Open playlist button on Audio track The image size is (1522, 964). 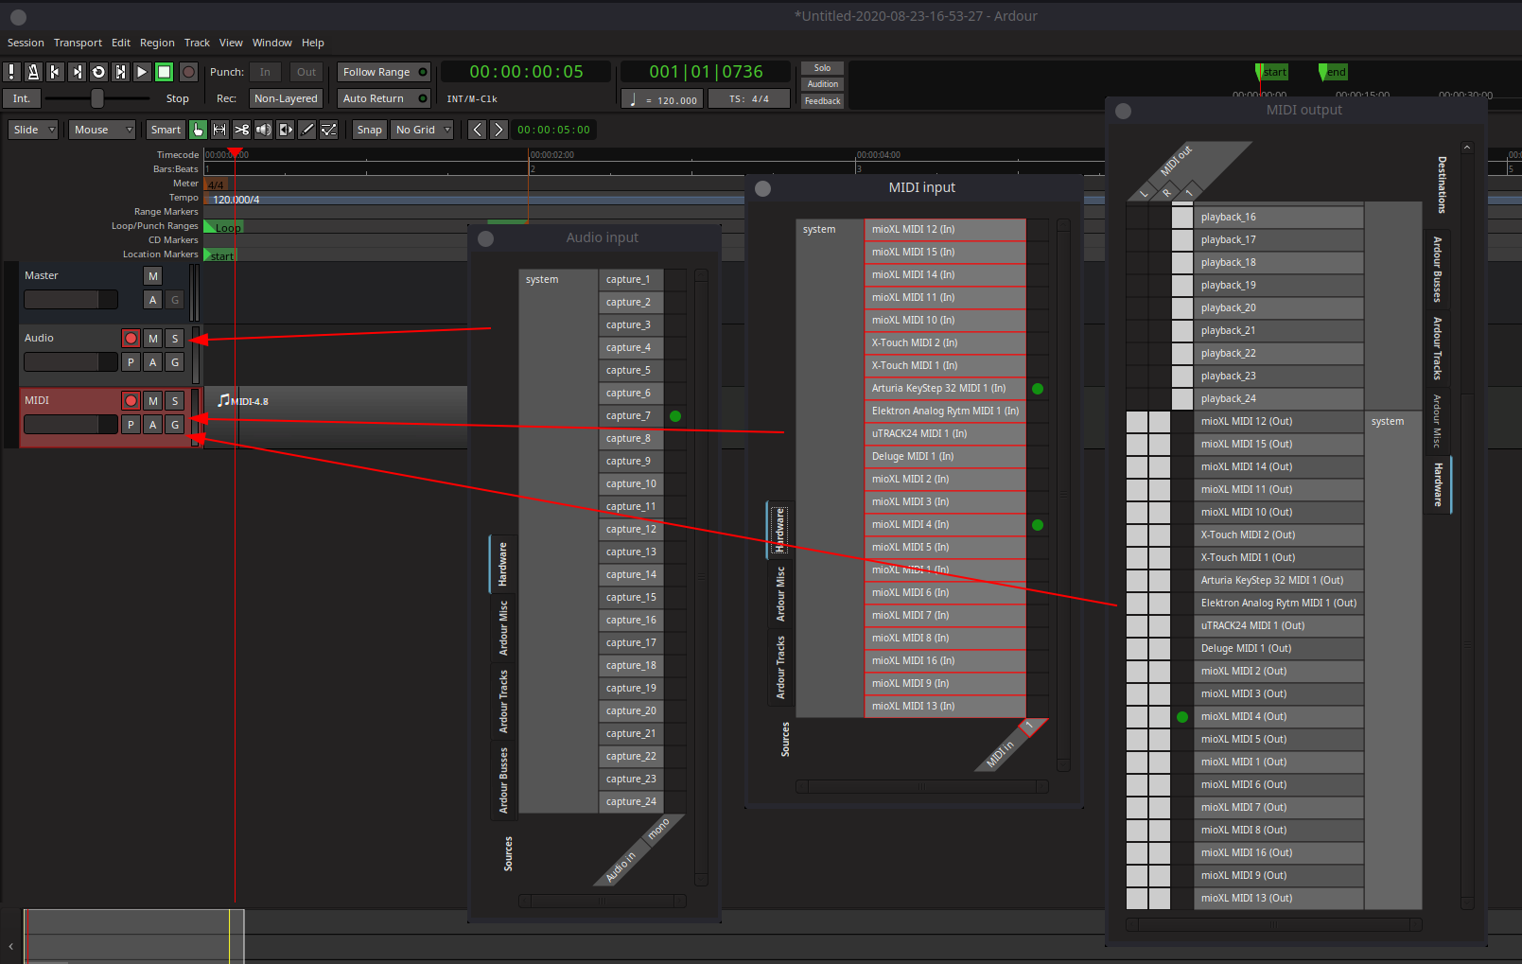click(x=131, y=362)
